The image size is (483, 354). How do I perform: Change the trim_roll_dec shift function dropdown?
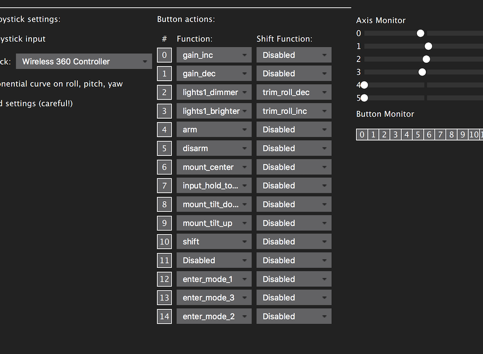[x=294, y=92]
